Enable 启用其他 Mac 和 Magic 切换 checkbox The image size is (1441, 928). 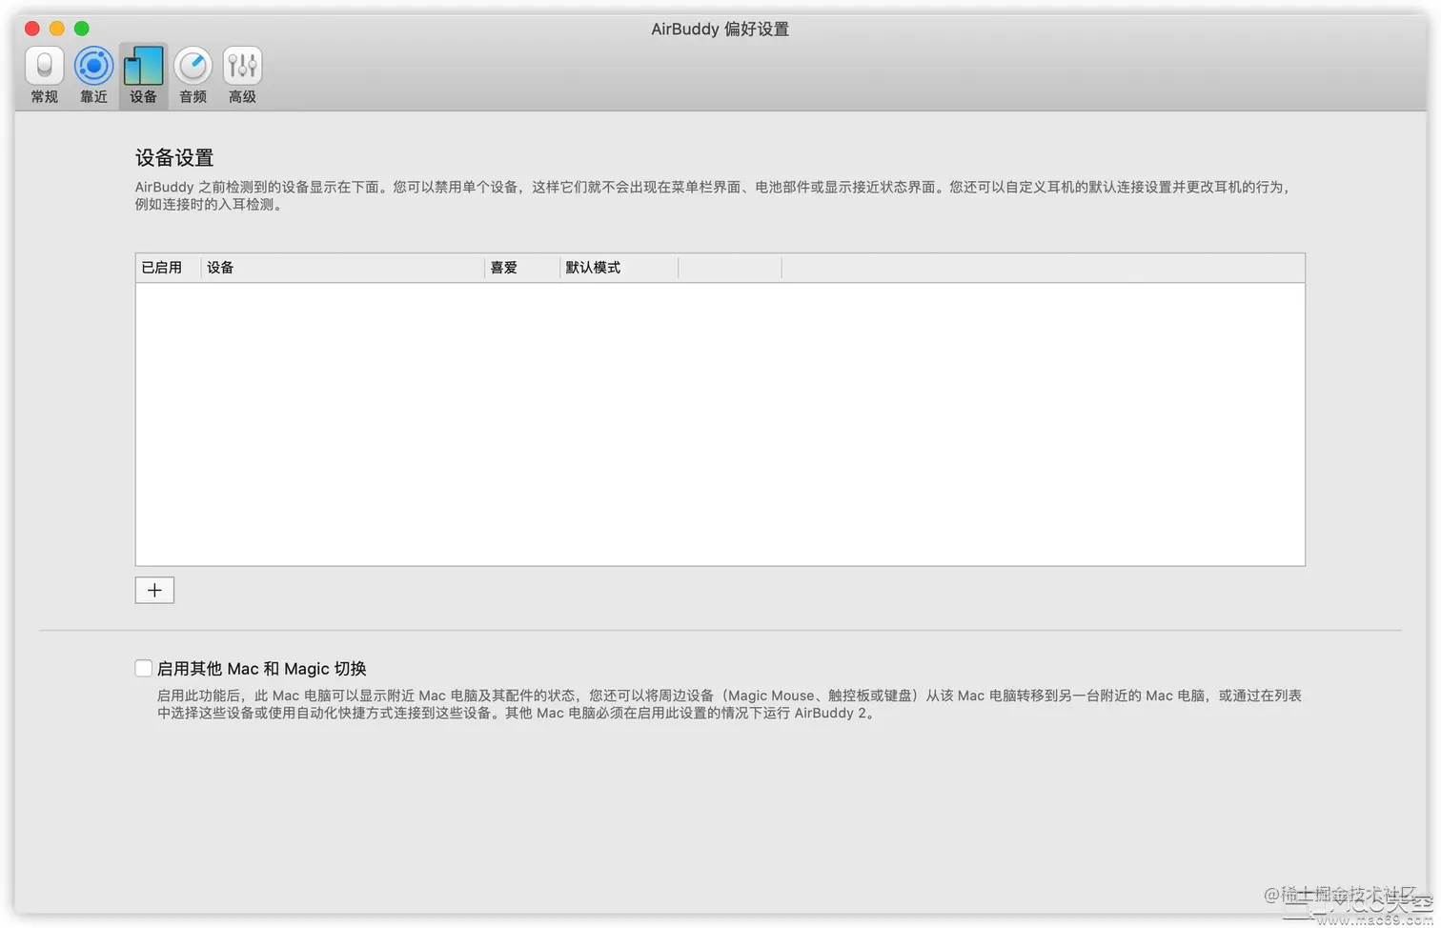pyautogui.click(x=144, y=668)
